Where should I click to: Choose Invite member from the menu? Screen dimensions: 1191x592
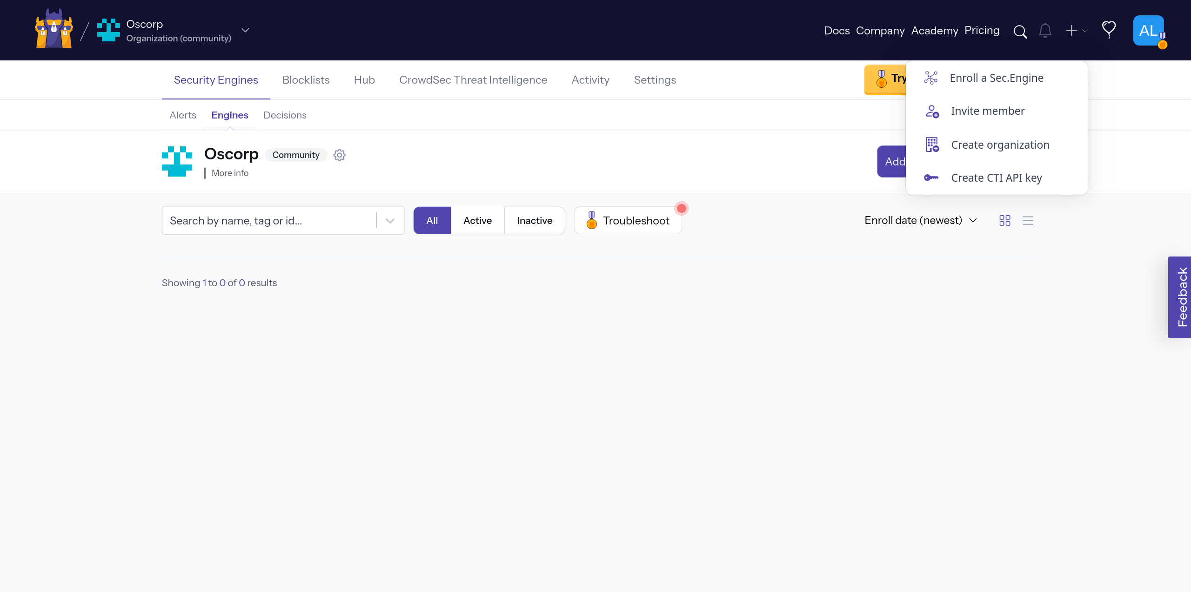click(x=987, y=111)
